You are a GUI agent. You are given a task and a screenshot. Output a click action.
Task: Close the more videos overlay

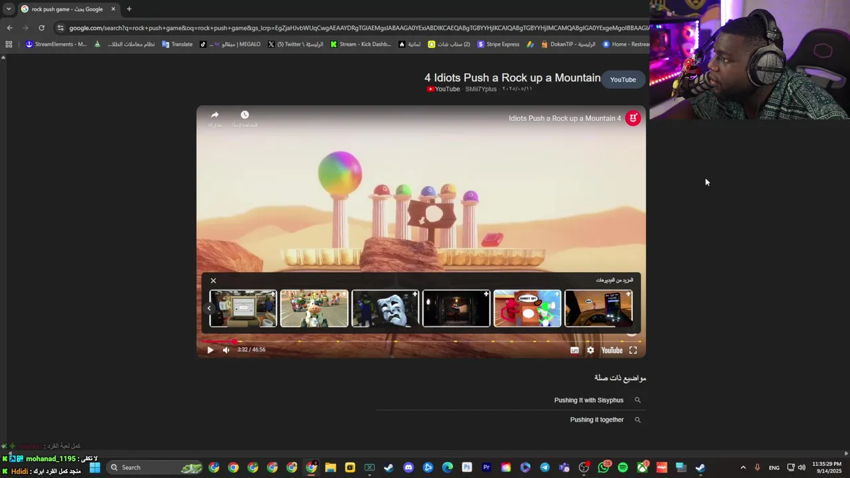point(213,280)
